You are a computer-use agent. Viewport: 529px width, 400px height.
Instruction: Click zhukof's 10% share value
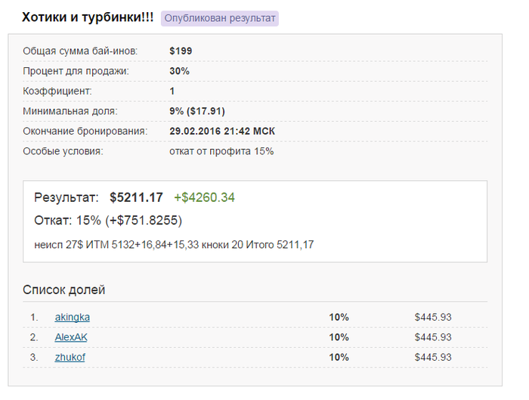pos(339,357)
